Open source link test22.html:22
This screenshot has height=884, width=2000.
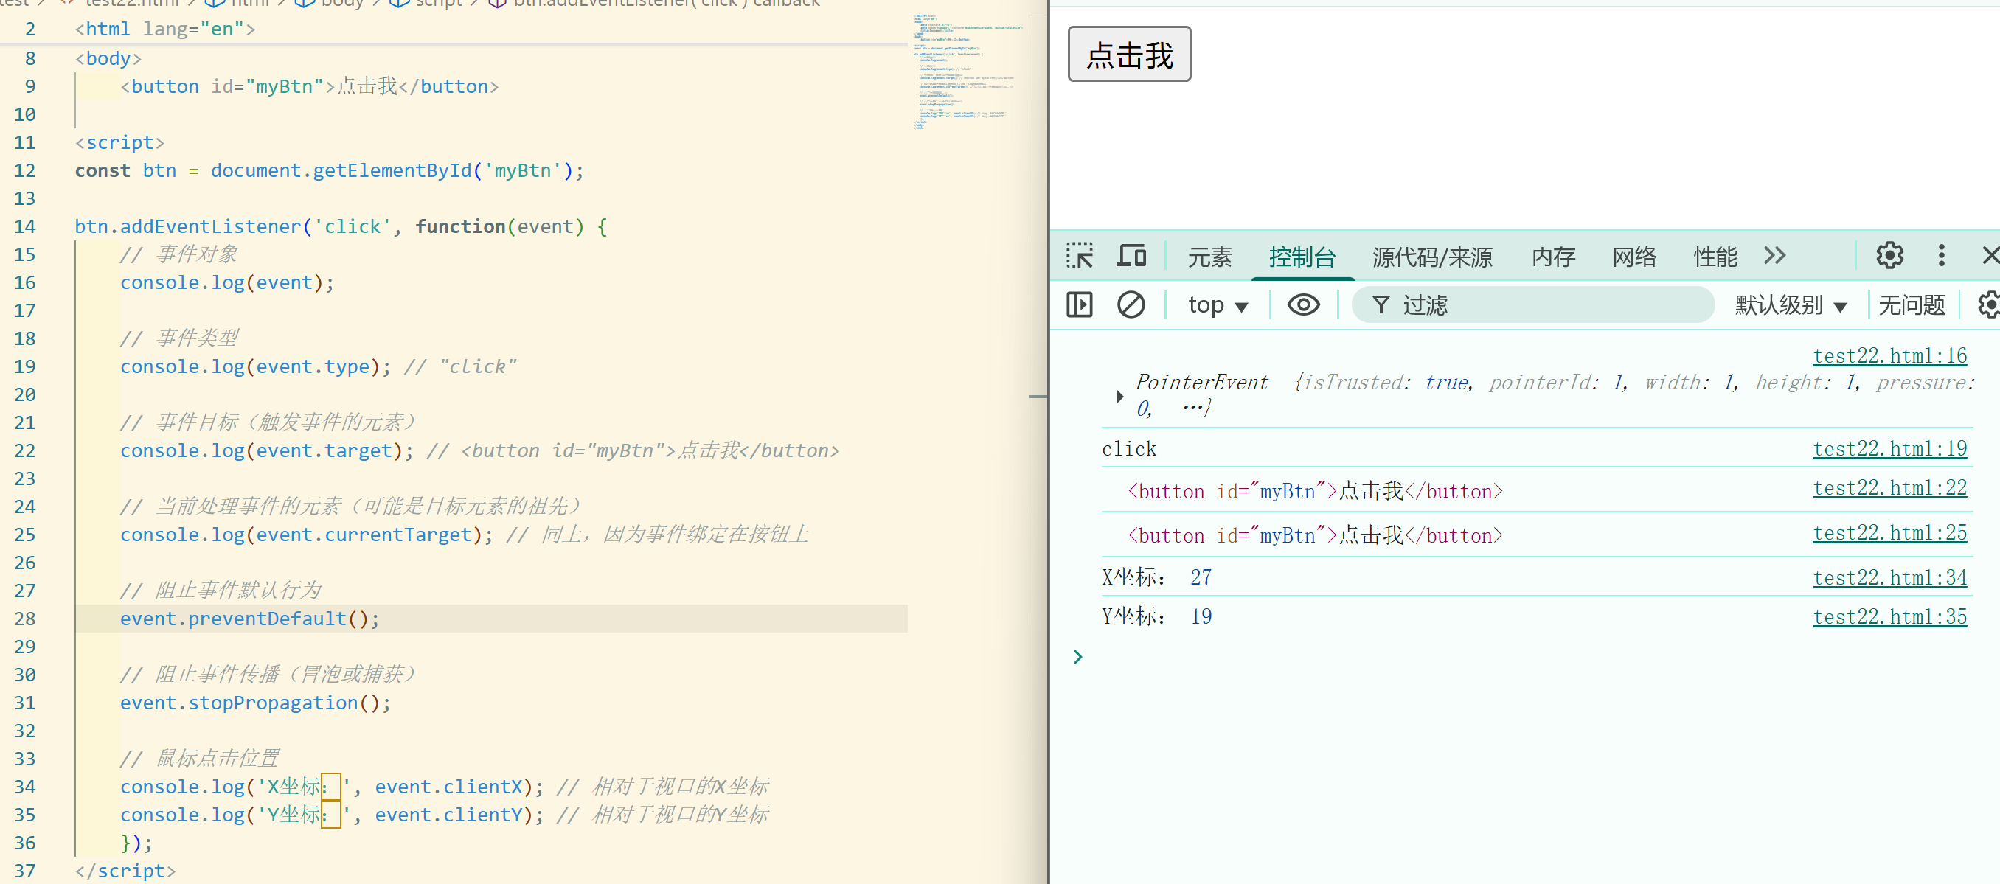1889,487
